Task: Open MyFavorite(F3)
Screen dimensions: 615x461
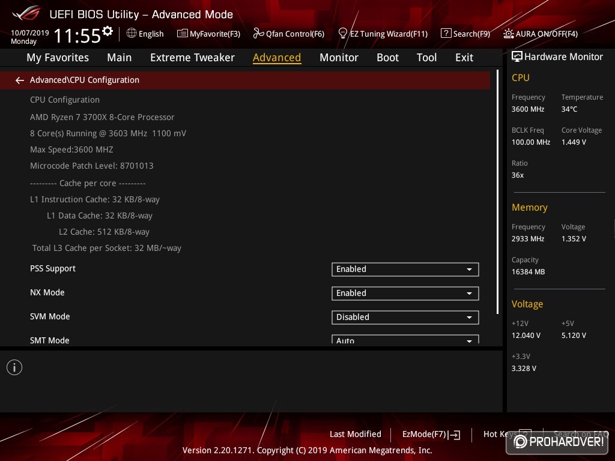Action: pos(208,34)
